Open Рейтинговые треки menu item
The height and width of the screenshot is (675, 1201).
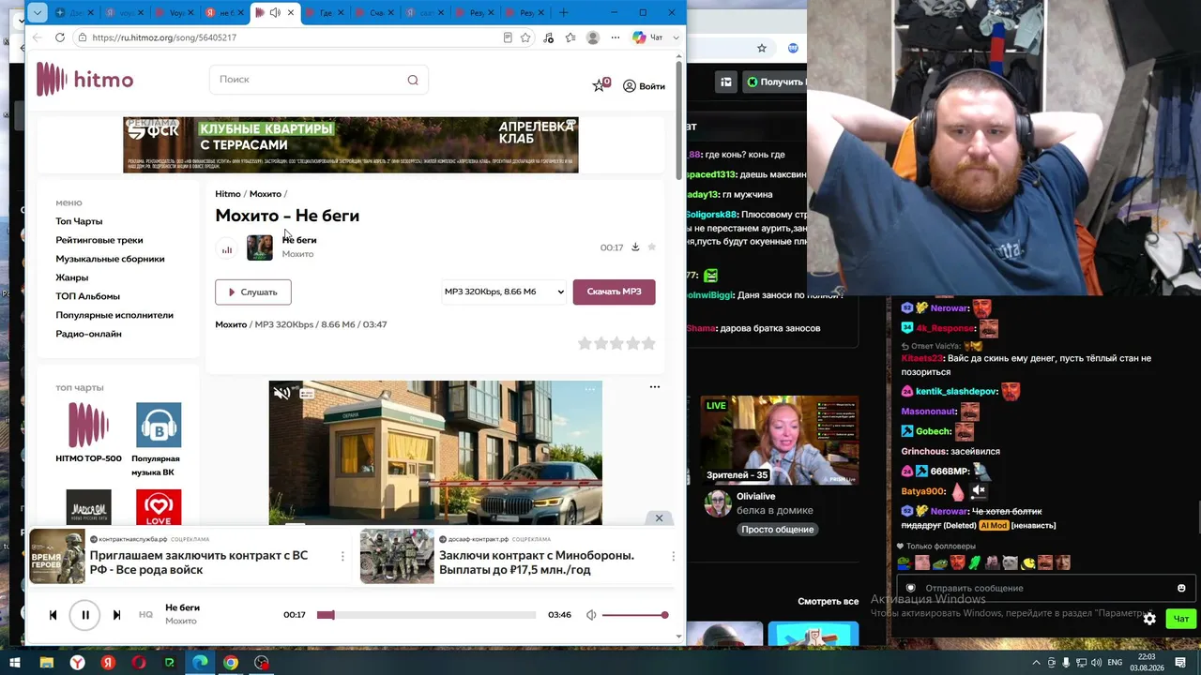(x=99, y=240)
